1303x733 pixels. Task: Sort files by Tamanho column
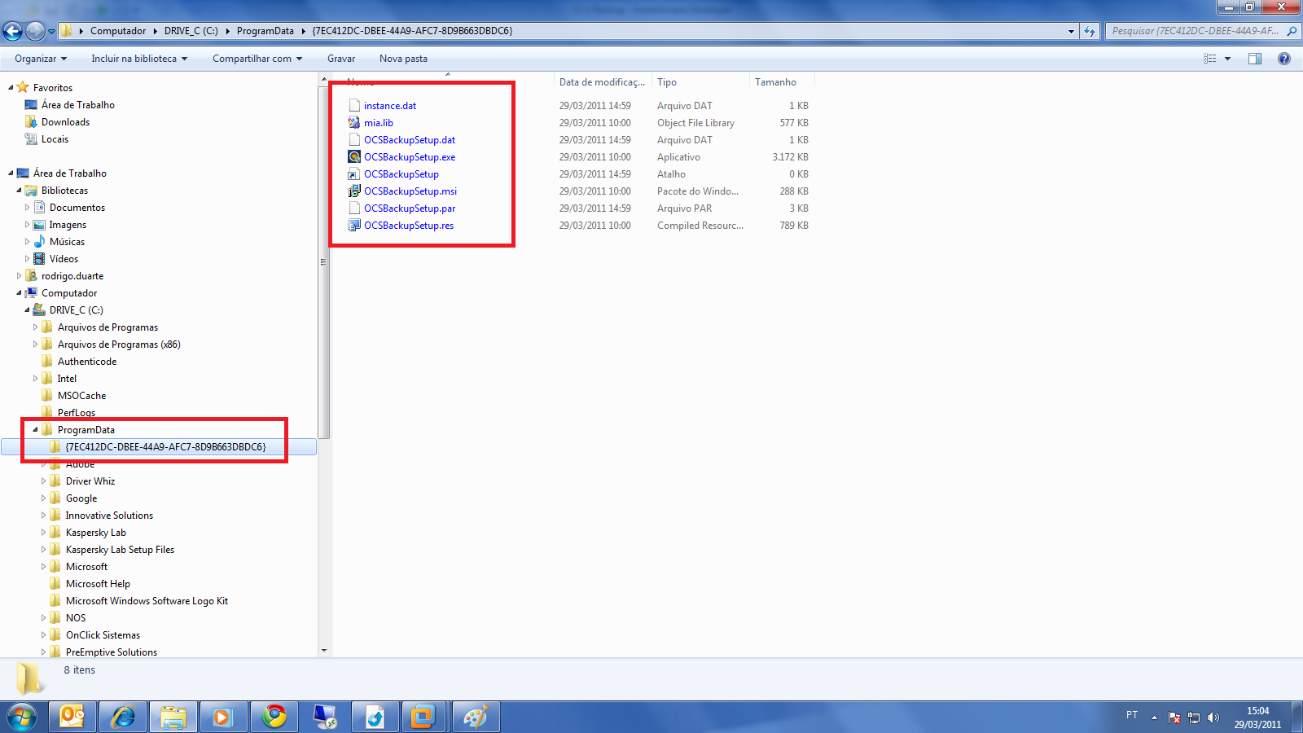point(782,82)
